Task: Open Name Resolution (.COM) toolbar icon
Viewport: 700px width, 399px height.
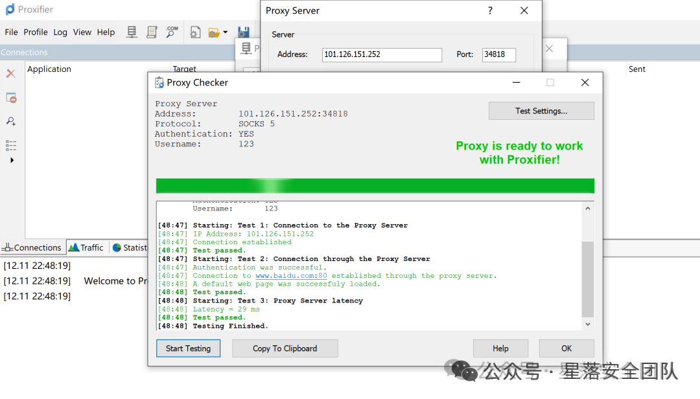Action: pyautogui.click(x=172, y=32)
